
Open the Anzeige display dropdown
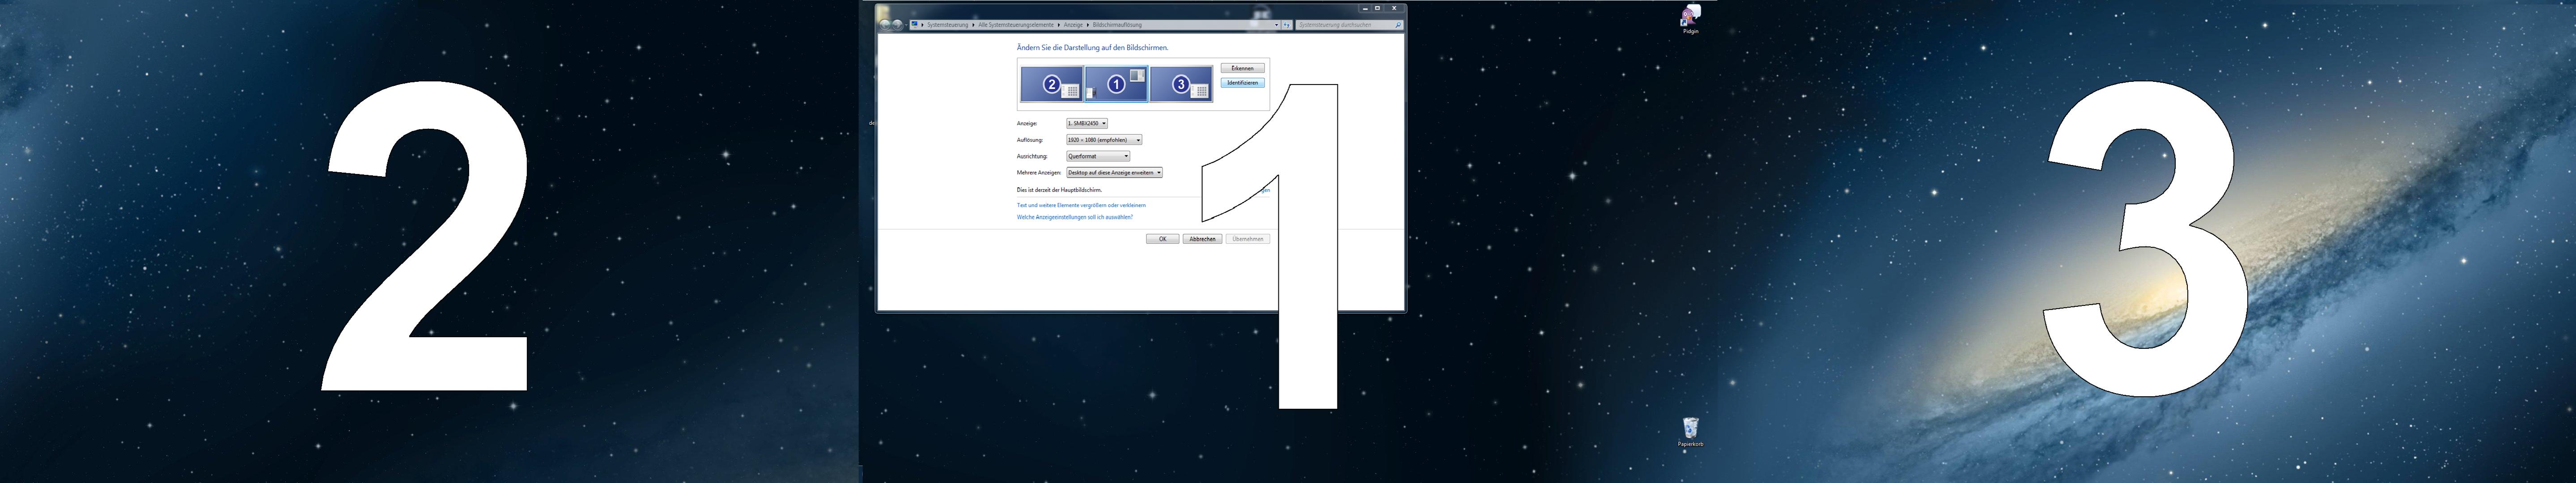click(1086, 123)
